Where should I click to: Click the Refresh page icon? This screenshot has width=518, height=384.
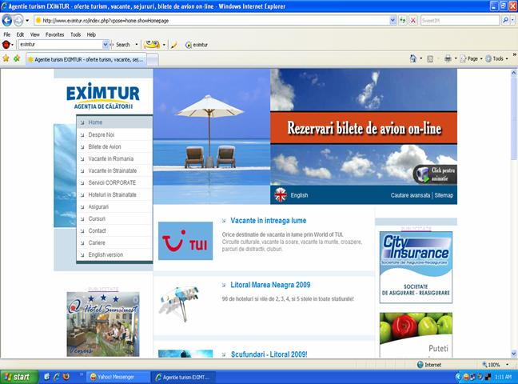pos(402,20)
